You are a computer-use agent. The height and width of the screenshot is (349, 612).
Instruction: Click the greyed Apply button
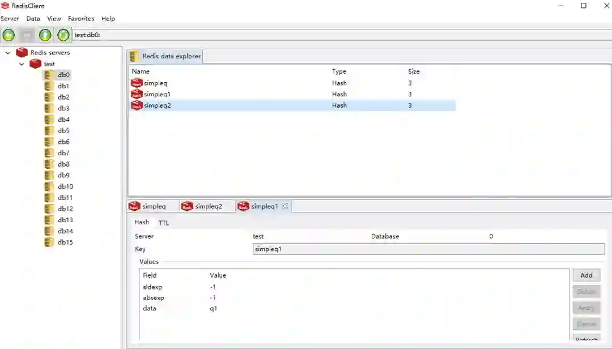tap(586, 308)
